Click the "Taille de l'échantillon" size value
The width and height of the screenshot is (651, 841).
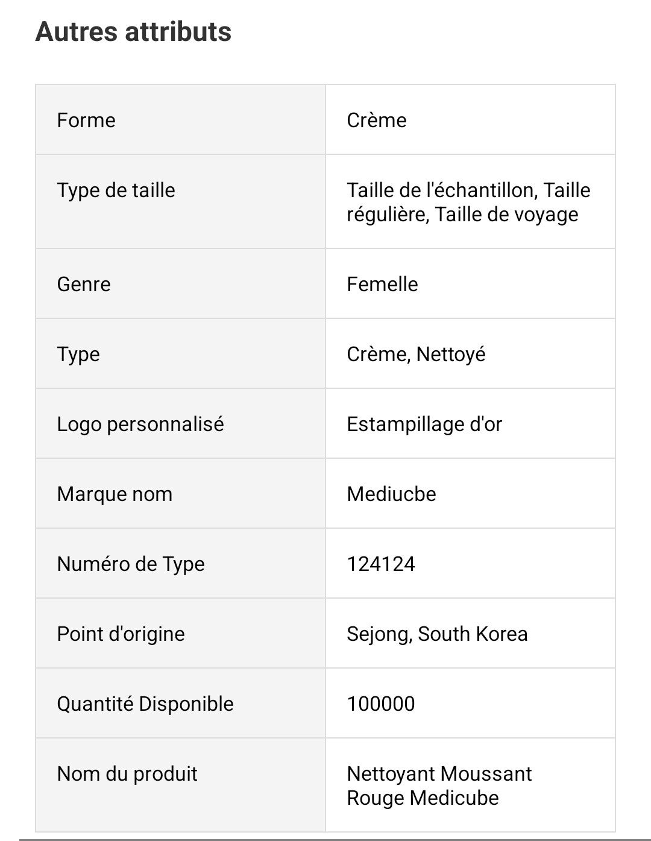click(x=442, y=191)
